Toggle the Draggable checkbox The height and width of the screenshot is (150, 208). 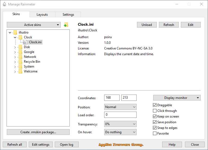[155, 105]
